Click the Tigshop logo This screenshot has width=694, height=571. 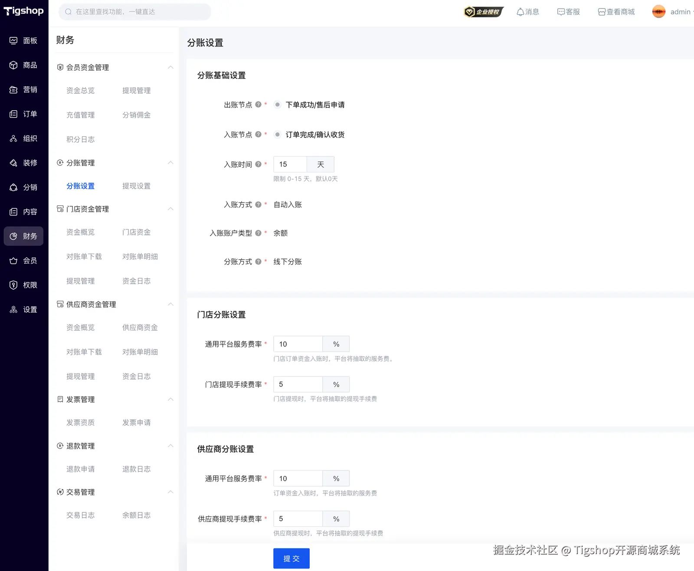(x=23, y=11)
